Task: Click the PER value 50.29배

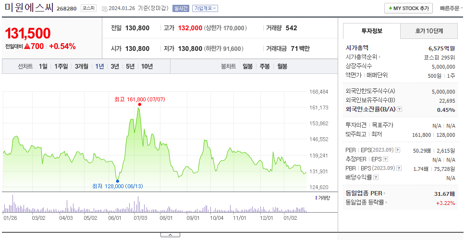Action: [x=422, y=151]
